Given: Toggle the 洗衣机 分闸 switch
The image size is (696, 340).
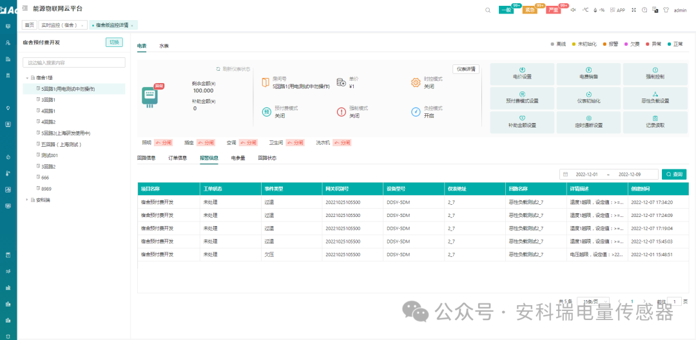Looking at the screenshot, I should click(x=342, y=143).
